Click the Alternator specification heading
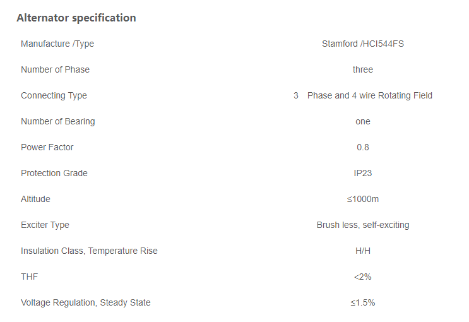 tap(76, 18)
